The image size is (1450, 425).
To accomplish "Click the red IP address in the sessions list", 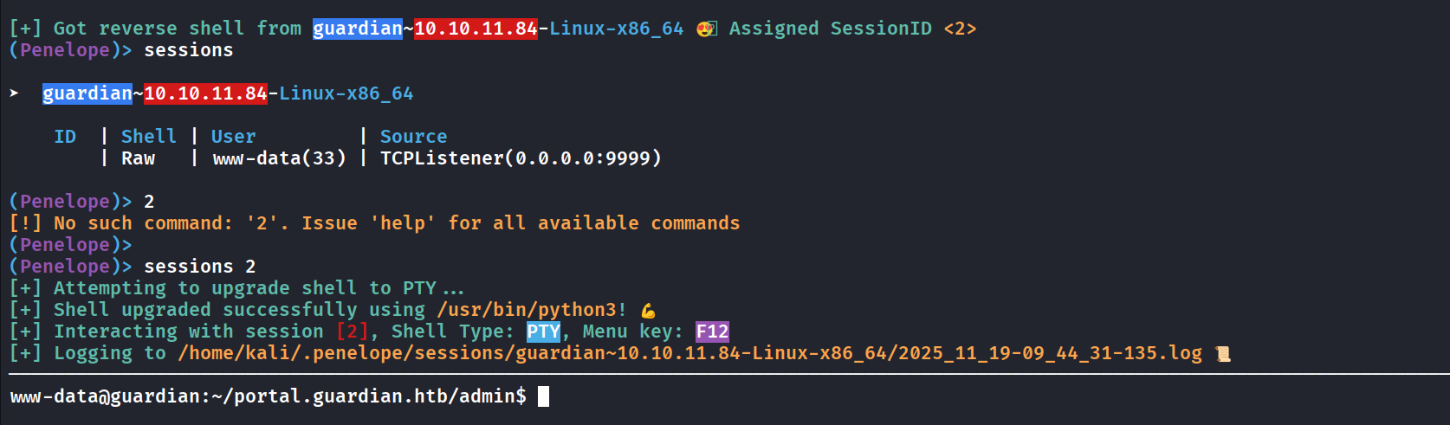I will (x=205, y=93).
